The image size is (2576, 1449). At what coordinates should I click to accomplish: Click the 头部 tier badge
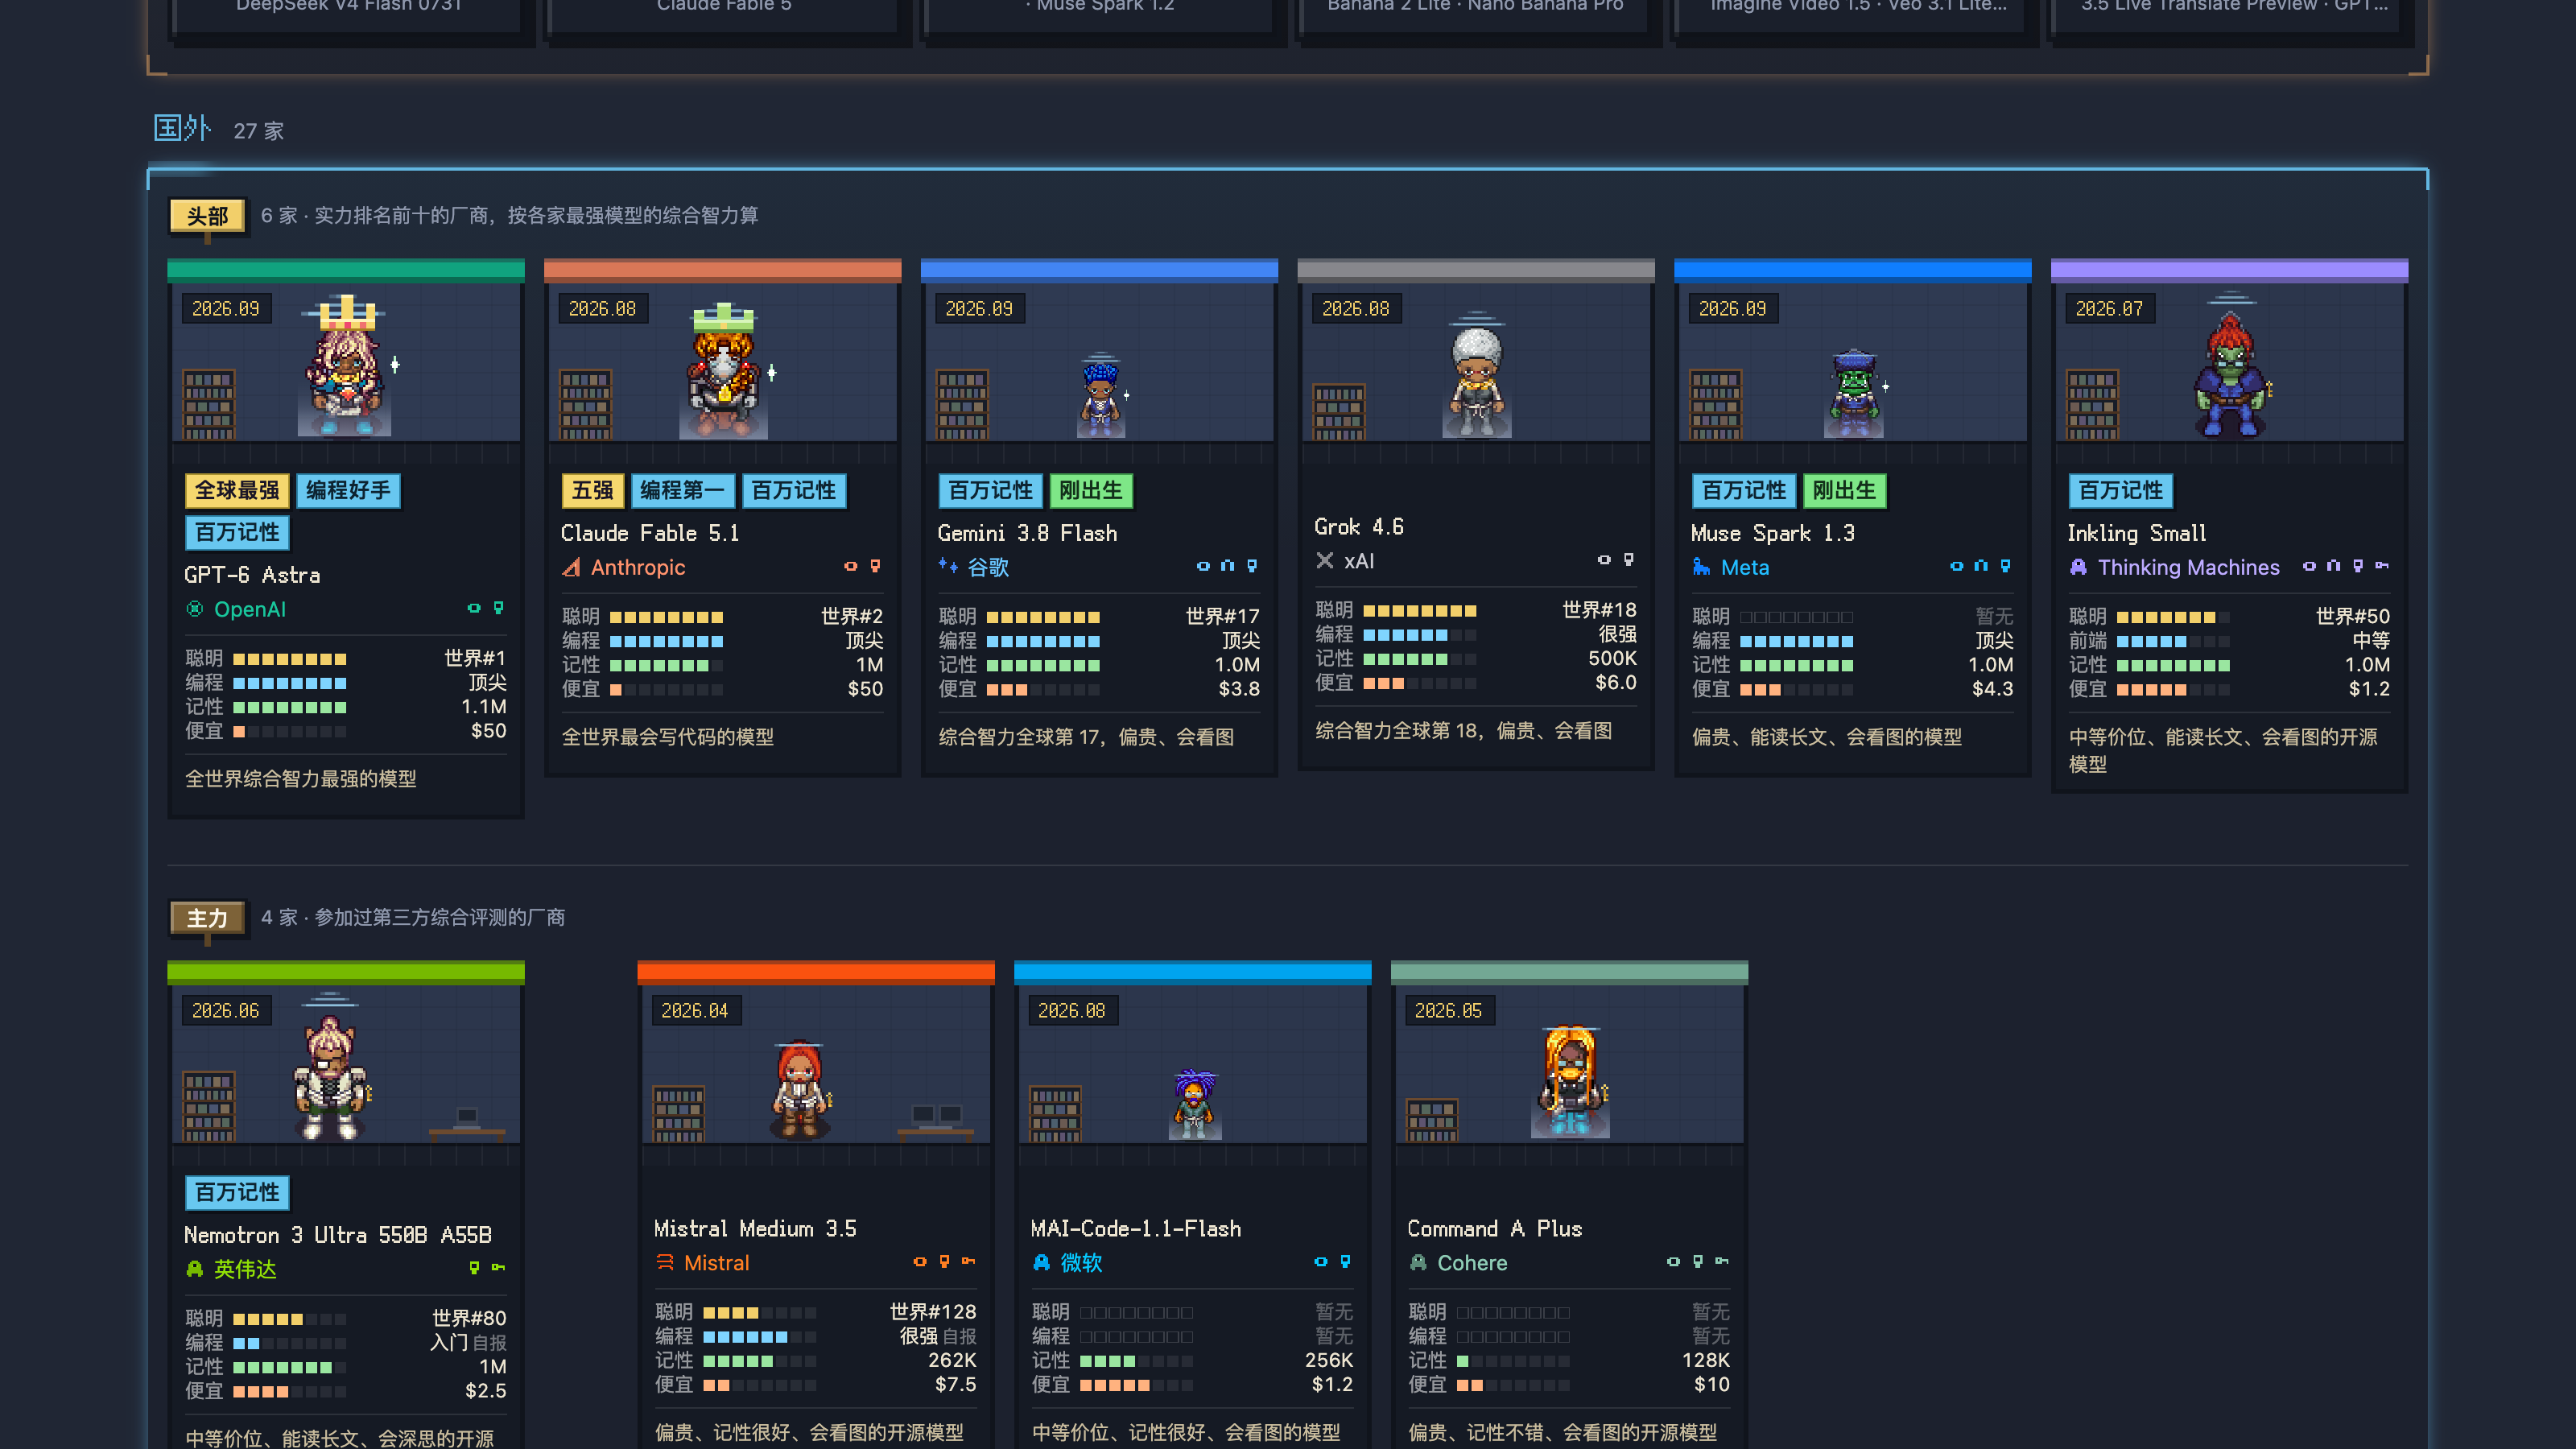(207, 216)
